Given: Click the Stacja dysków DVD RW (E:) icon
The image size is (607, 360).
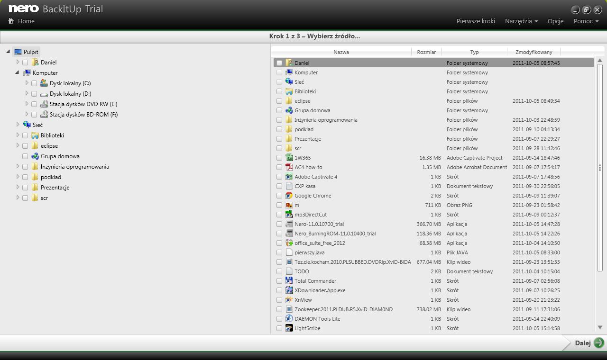Looking at the screenshot, I should click(x=44, y=104).
